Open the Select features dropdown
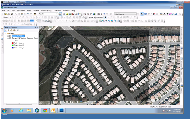The image size is (191, 120). pyautogui.click(x=135, y=14)
